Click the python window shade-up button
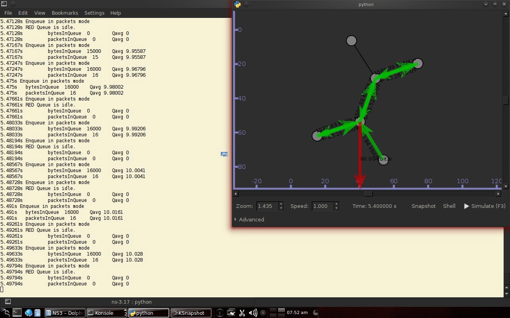Screen dimensions: 510x318 click(495, 4)
